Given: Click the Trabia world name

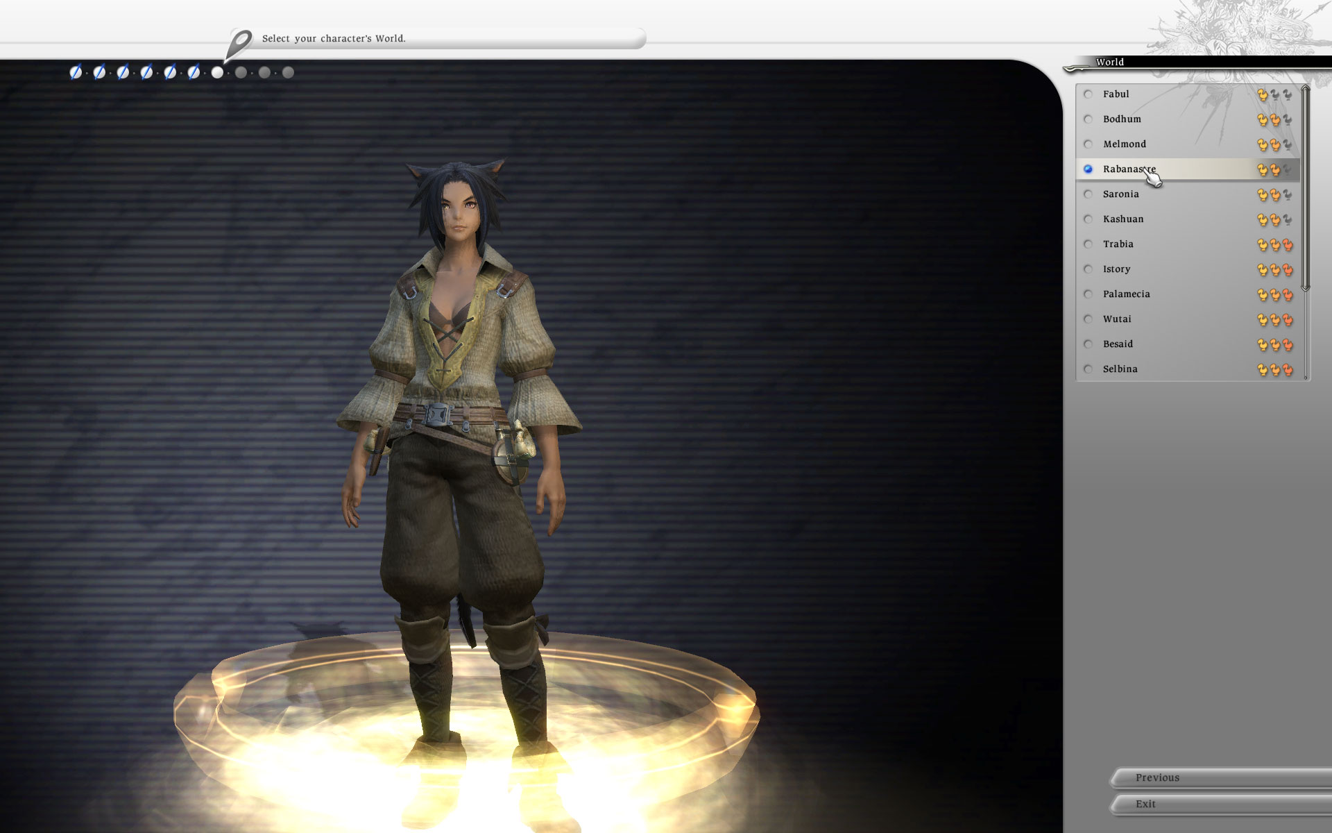Looking at the screenshot, I should [1118, 244].
